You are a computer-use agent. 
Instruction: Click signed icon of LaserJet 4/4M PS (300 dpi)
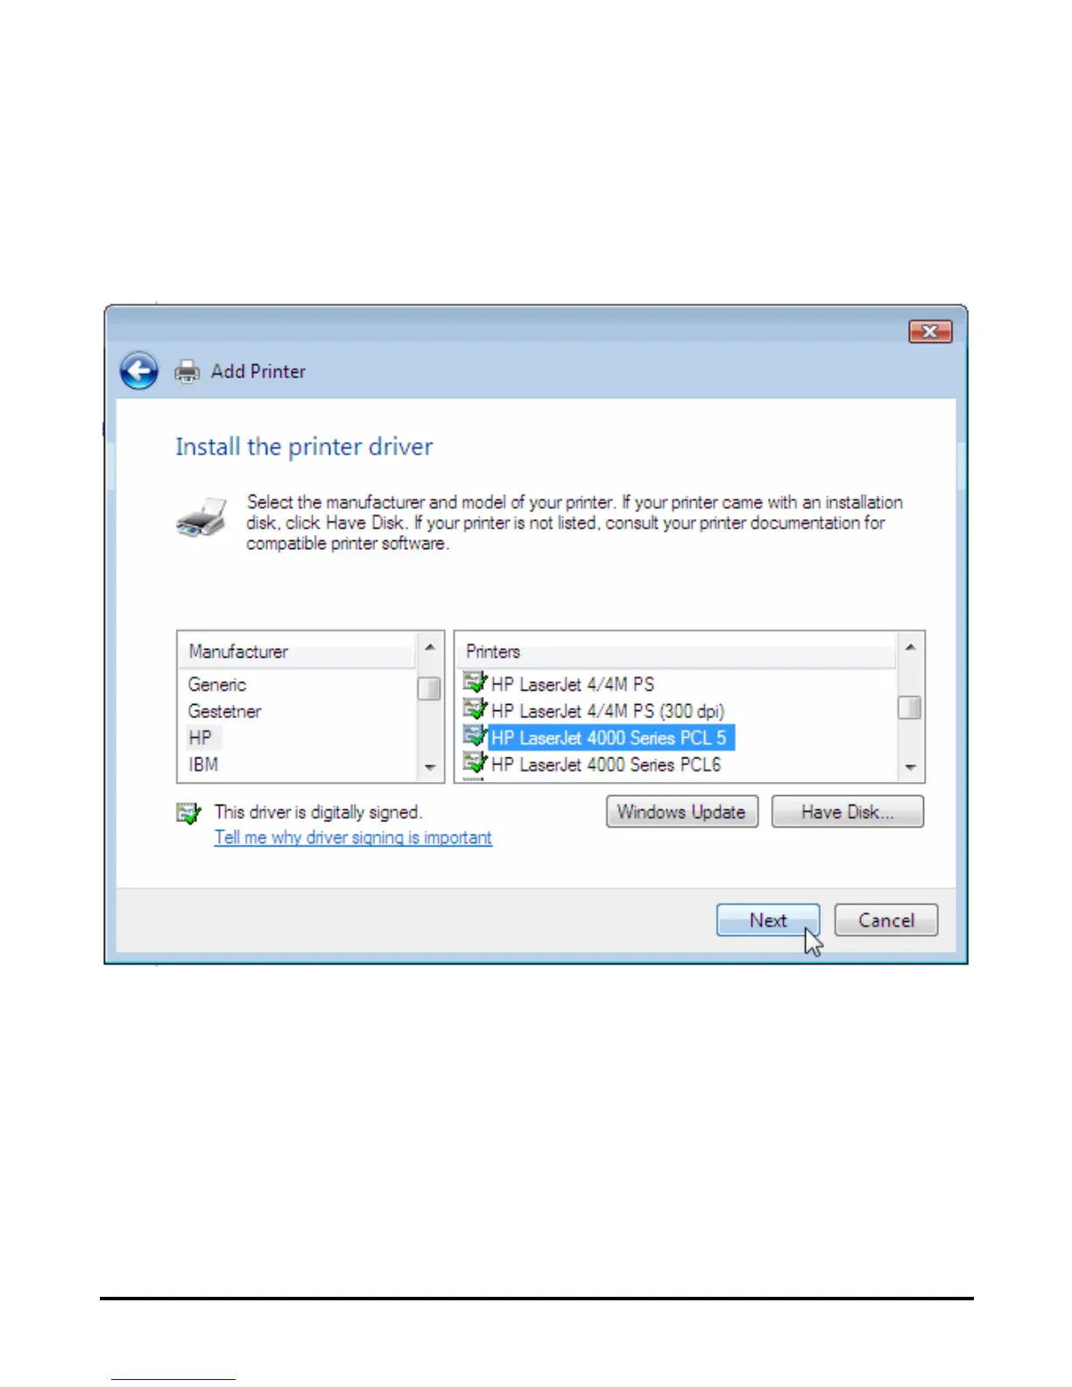(x=475, y=709)
